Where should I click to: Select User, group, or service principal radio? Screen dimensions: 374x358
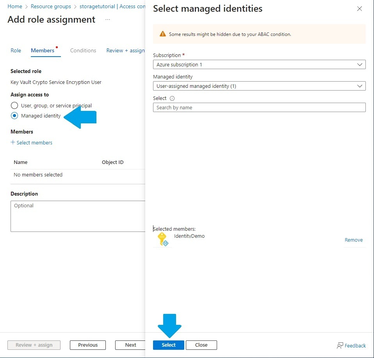[x=14, y=105]
